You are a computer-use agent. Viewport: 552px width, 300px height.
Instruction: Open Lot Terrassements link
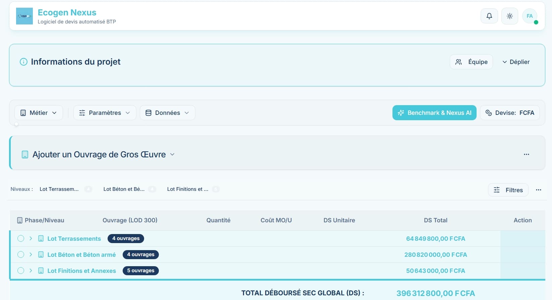click(74, 239)
